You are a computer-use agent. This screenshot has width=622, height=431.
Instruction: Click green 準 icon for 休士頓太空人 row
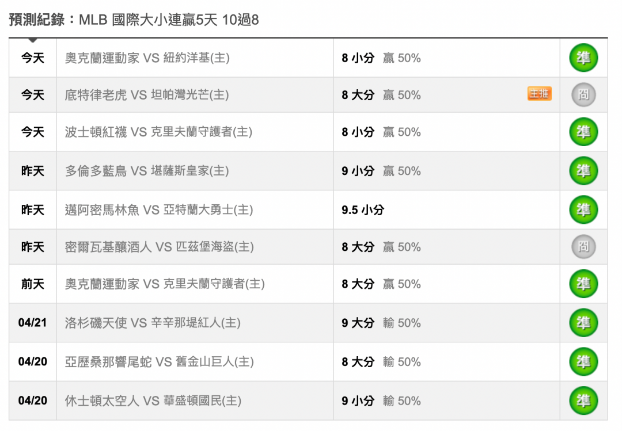pos(583,401)
